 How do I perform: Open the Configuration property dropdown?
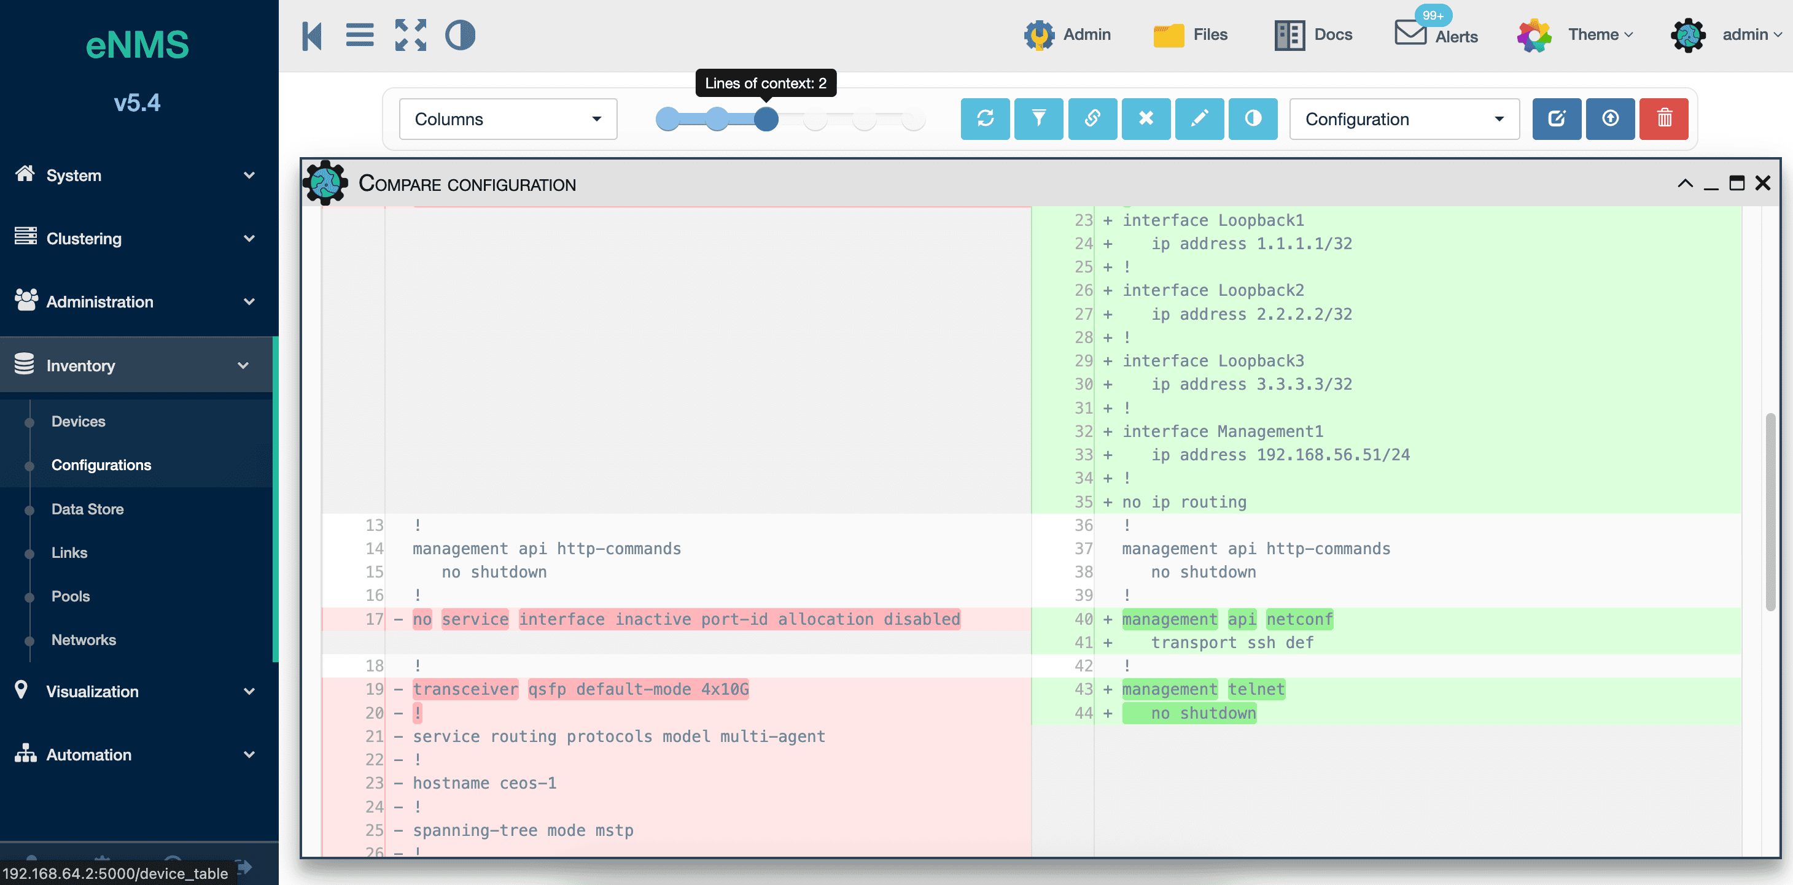(x=1404, y=119)
